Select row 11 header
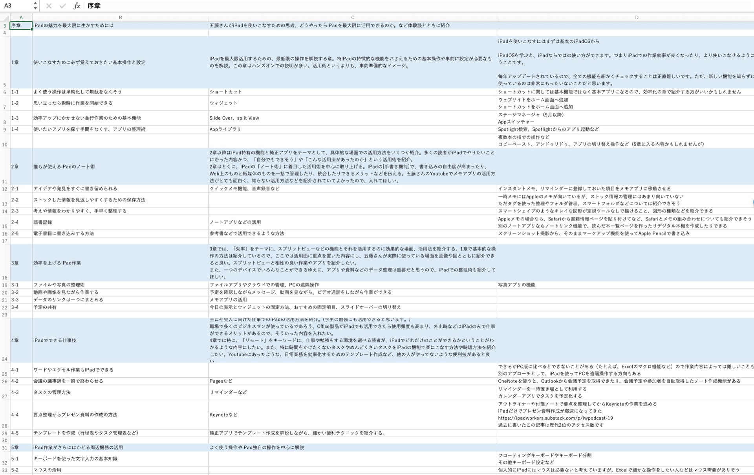The height and width of the screenshot is (475, 754). (5, 167)
